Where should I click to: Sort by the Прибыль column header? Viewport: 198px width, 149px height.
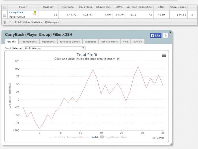point(68,7)
